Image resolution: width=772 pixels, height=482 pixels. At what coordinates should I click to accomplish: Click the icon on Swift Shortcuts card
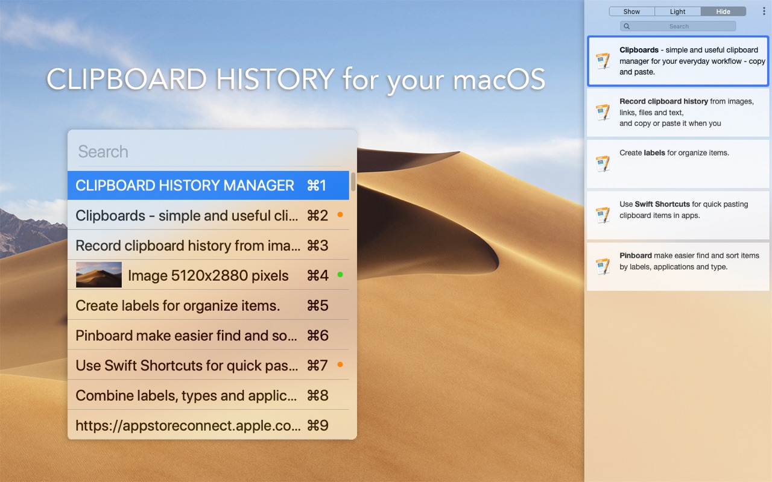pyautogui.click(x=603, y=215)
